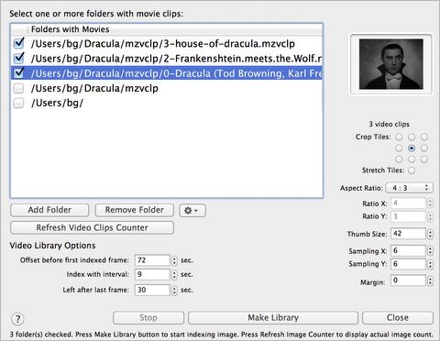
Task: Click the Thumb Size stepper
Action: point(430,234)
